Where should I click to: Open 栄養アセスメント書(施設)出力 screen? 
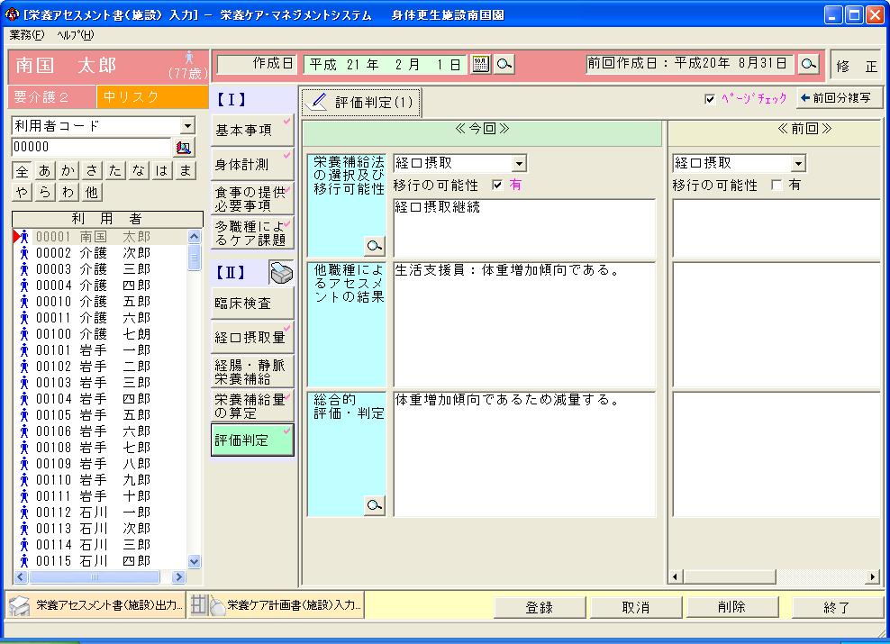95,605
